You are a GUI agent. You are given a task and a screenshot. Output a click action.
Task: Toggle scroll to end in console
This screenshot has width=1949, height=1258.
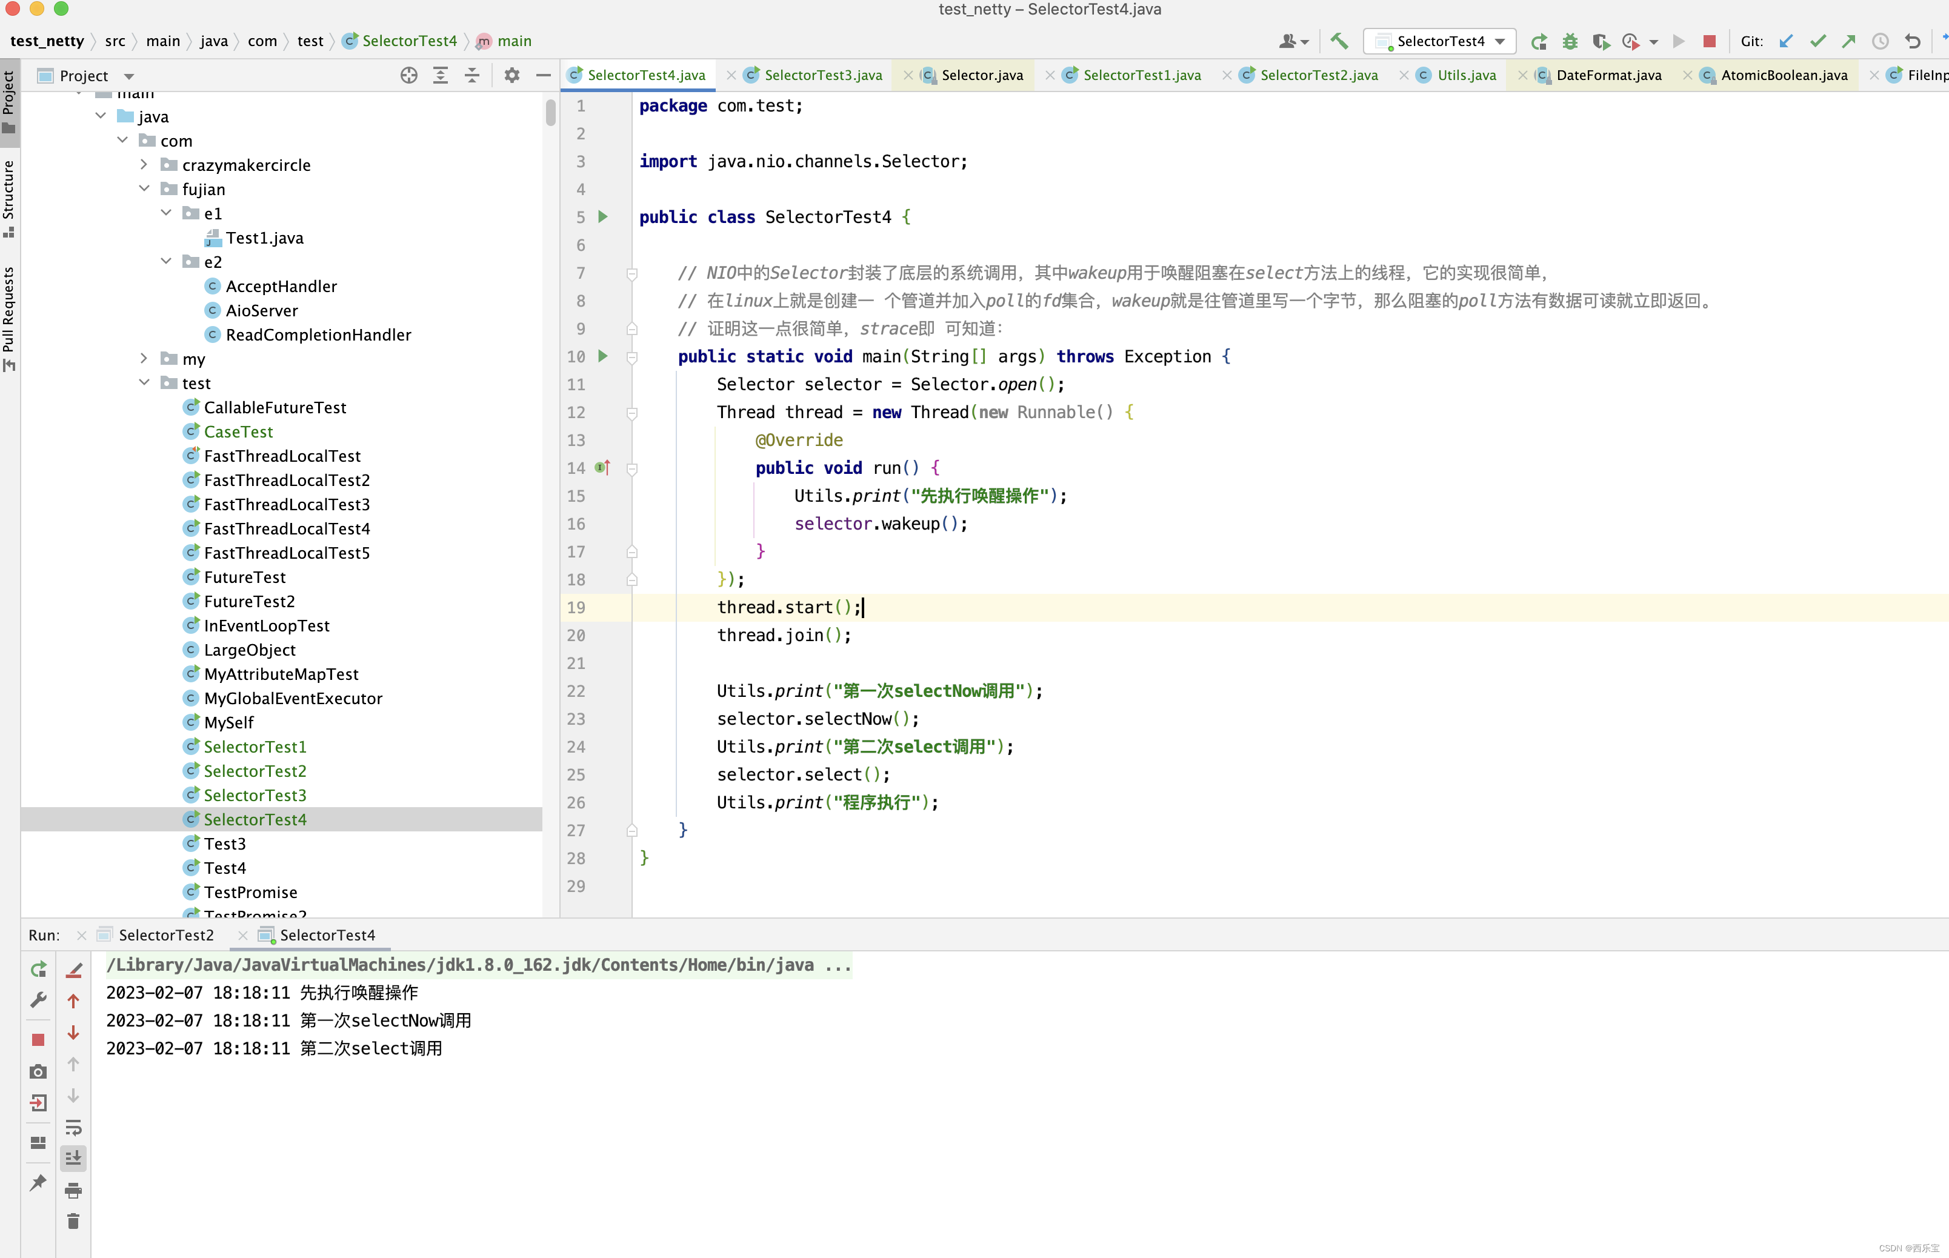tap(73, 1157)
